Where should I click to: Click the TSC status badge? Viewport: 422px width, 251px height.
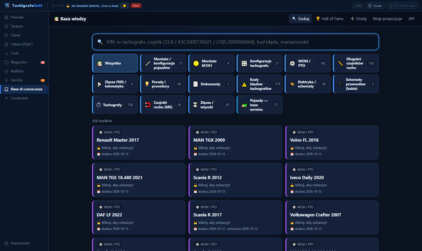(x=358, y=6)
